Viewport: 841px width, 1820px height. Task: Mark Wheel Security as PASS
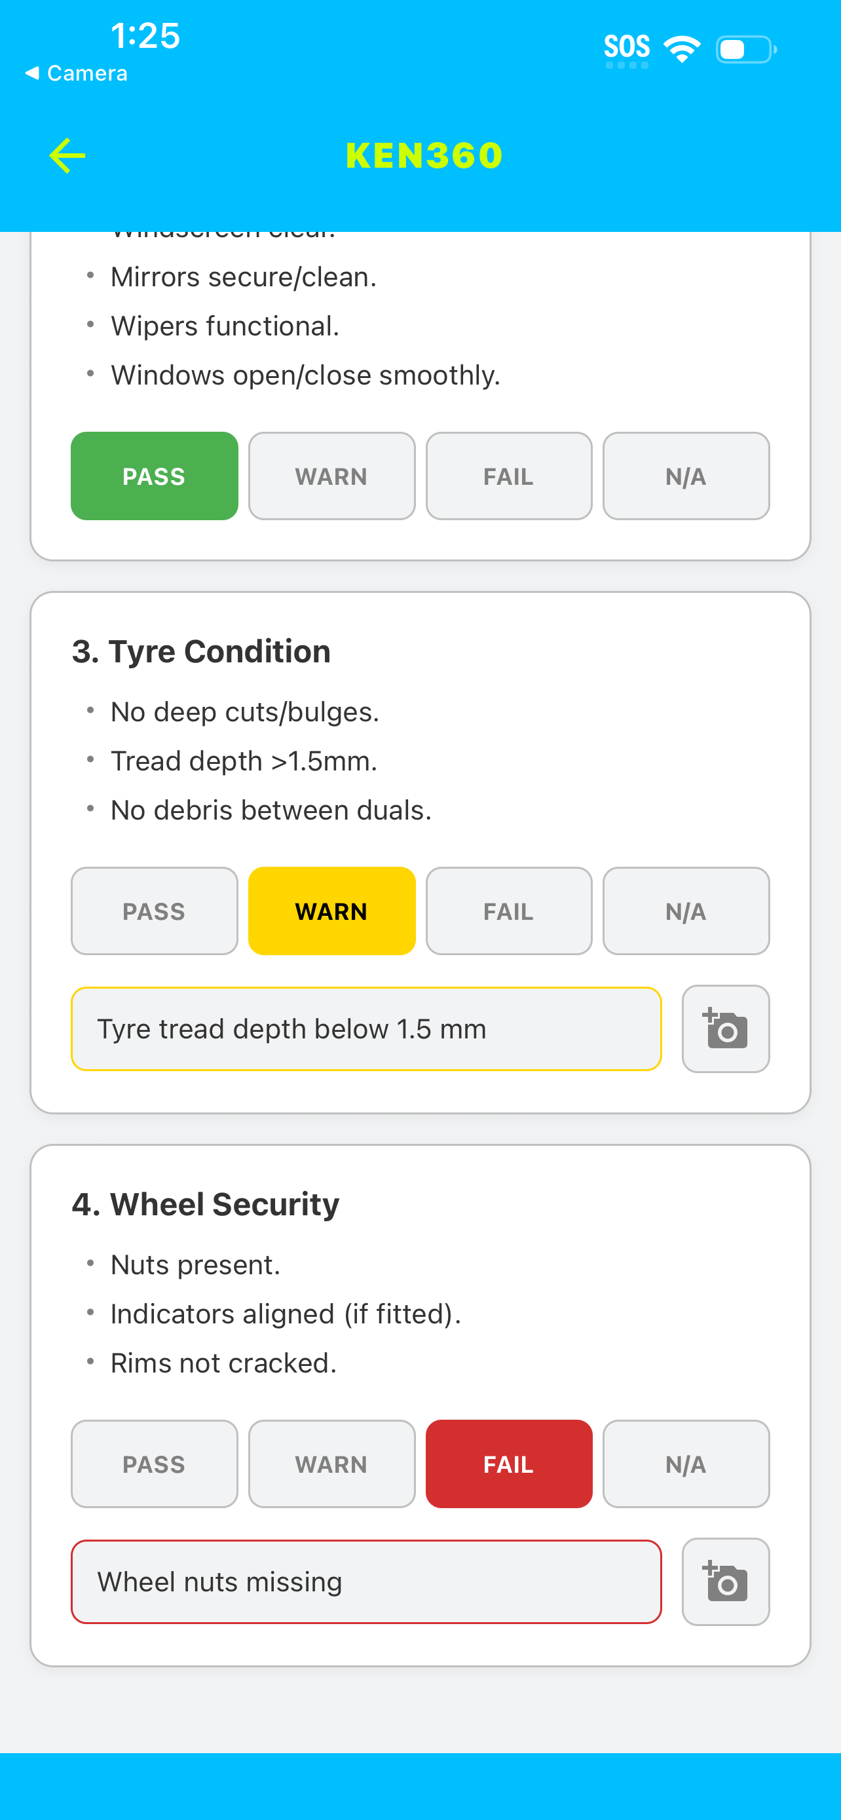(x=154, y=1464)
